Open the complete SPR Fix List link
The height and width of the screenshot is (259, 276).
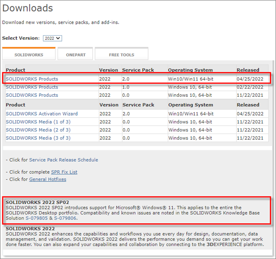pos(64,172)
